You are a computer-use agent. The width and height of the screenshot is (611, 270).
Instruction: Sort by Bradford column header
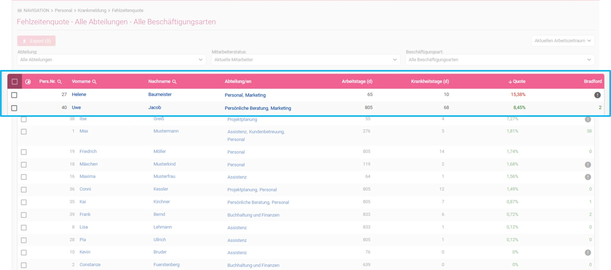tap(593, 81)
